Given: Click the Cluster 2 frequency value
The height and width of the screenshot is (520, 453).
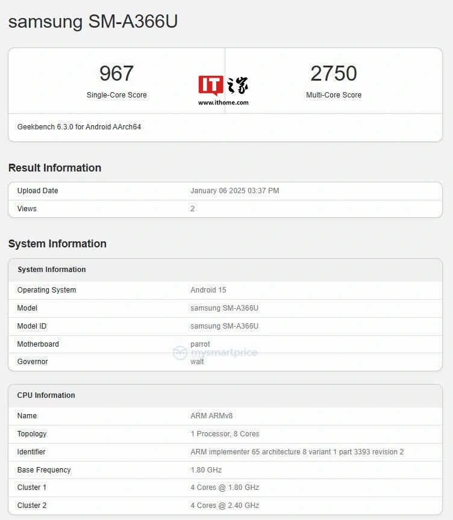Looking at the screenshot, I should (225, 506).
